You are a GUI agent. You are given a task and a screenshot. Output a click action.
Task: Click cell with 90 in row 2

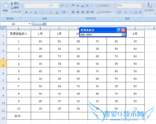135,41
